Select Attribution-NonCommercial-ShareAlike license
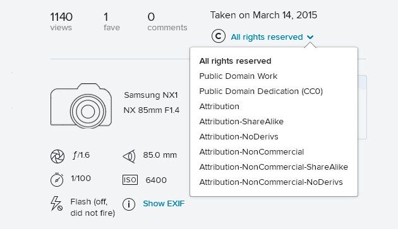Screen dimensions: 398x229 [x=274, y=167]
